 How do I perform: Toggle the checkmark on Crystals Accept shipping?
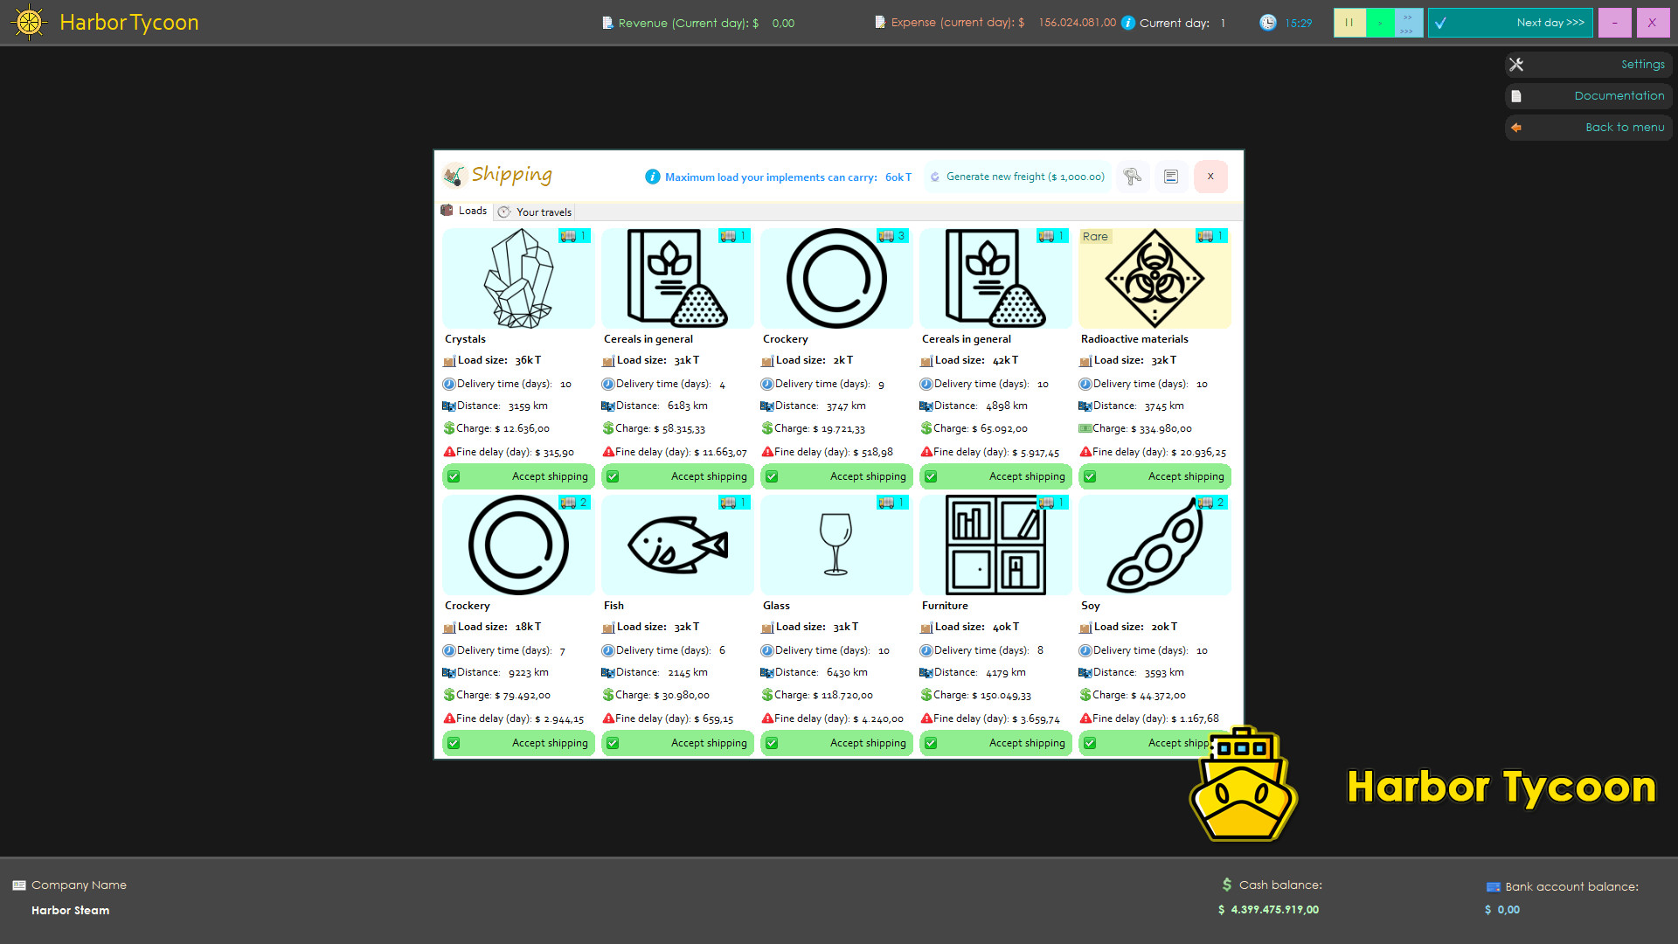[x=454, y=476]
